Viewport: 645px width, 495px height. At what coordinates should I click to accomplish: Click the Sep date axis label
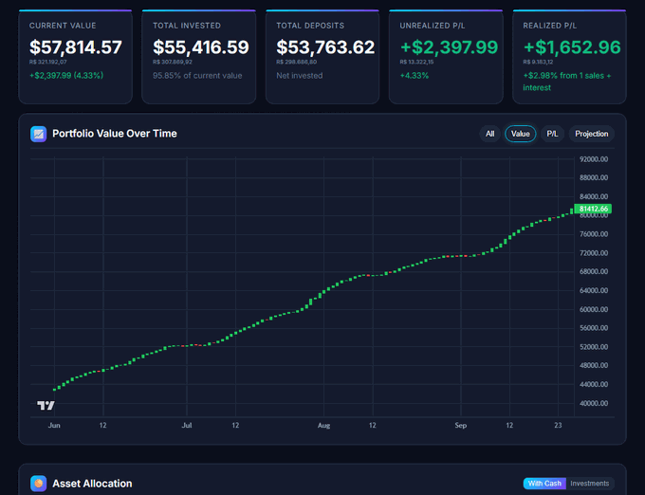click(x=461, y=426)
